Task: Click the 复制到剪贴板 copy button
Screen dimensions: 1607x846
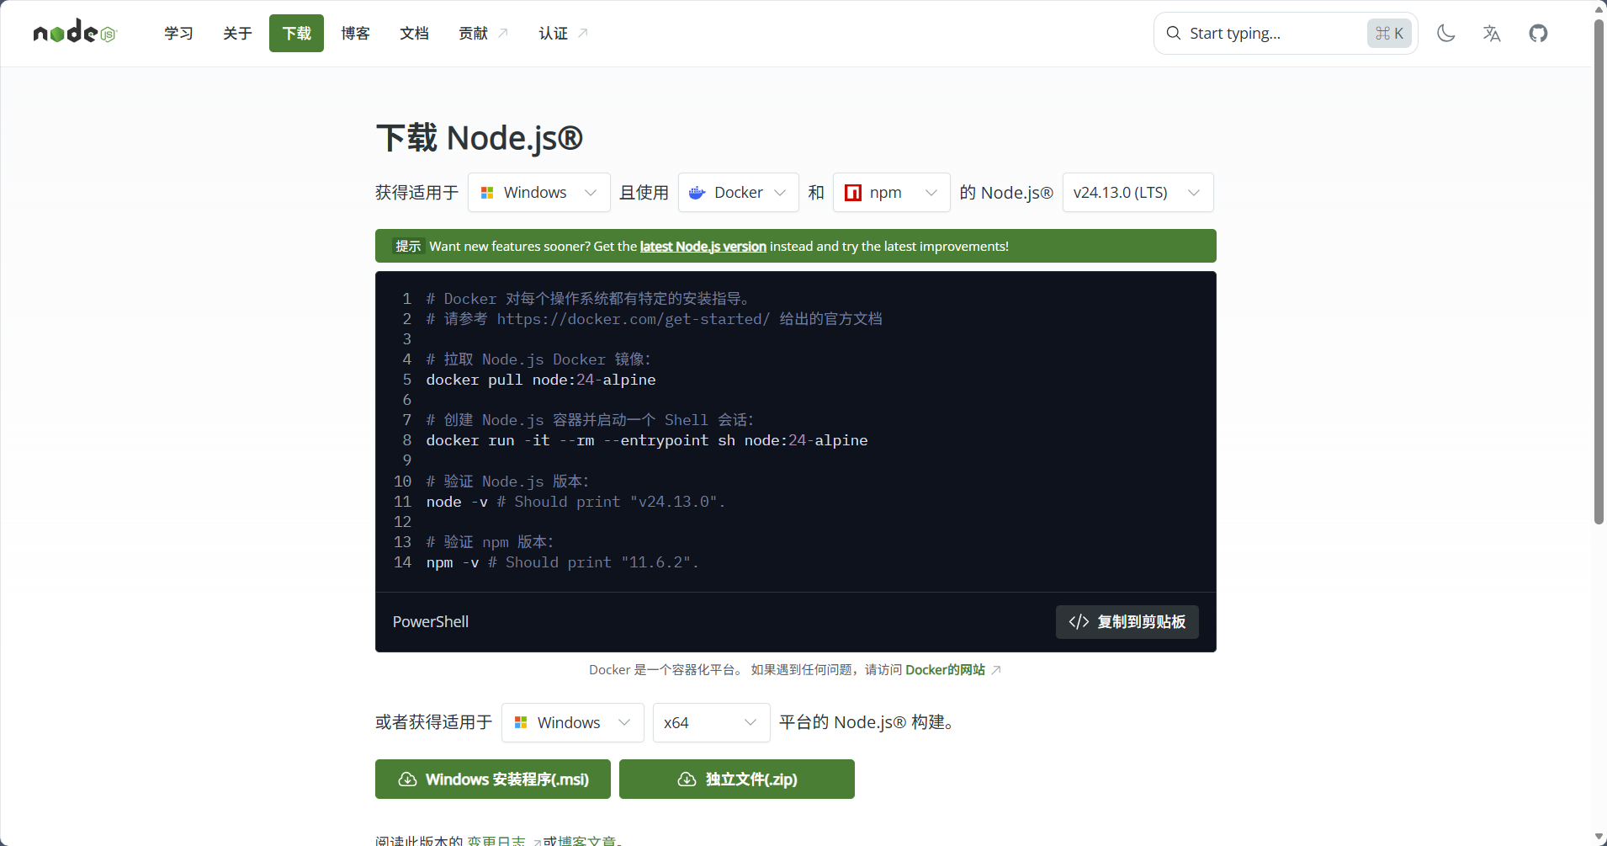Action: (x=1127, y=622)
